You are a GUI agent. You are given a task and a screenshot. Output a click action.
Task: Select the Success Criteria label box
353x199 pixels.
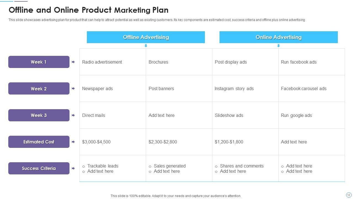tap(39, 168)
